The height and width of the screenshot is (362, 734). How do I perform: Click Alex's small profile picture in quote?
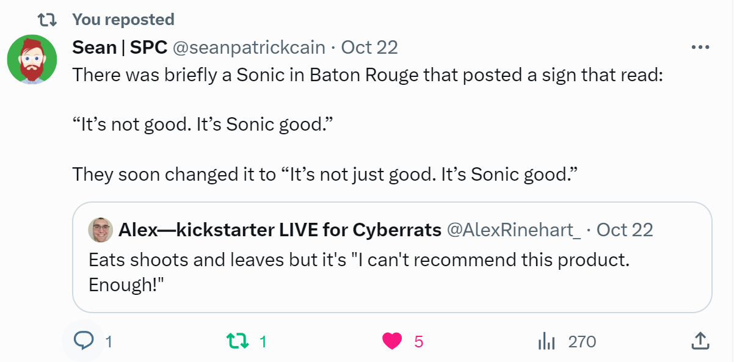[x=101, y=230]
